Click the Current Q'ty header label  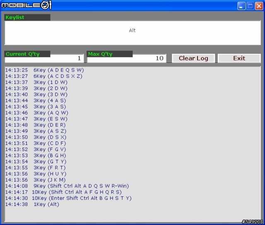tap(27, 54)
